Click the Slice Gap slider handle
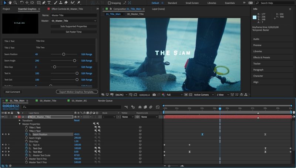 (55, 67)
